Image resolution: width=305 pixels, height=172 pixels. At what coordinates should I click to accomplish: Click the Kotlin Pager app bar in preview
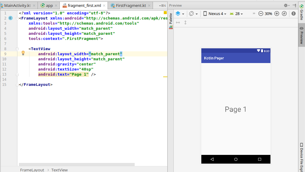click(236, 58)
